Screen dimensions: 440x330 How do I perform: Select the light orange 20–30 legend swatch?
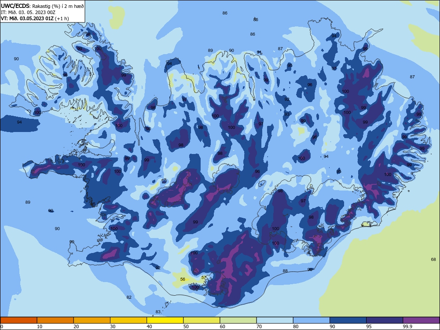[92, 320]
